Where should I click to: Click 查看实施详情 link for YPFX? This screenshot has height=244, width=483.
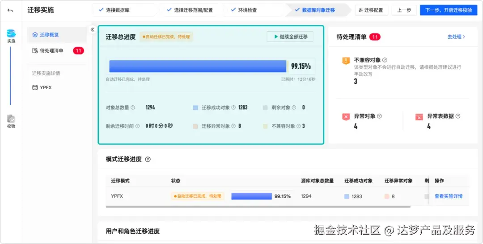[x=449, y=196]
